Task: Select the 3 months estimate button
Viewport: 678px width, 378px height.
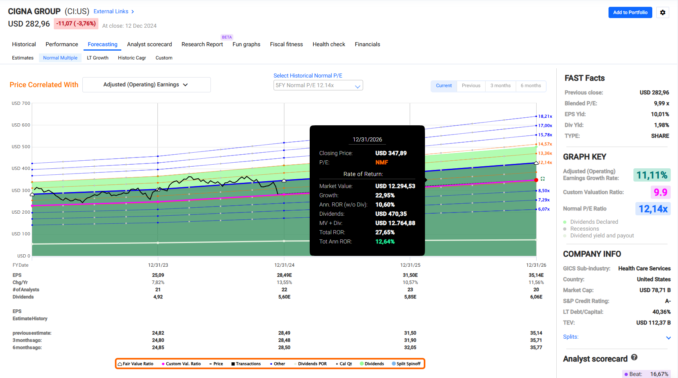Action: click(500, 86)
